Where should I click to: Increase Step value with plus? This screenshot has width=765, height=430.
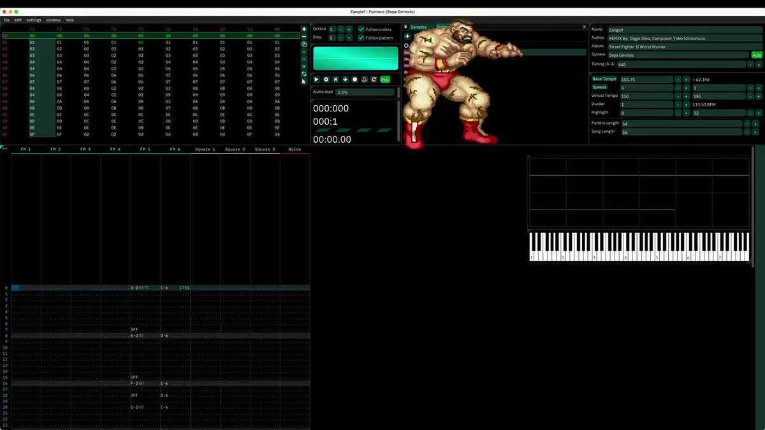pyautogui.click(x=349, y=38)
